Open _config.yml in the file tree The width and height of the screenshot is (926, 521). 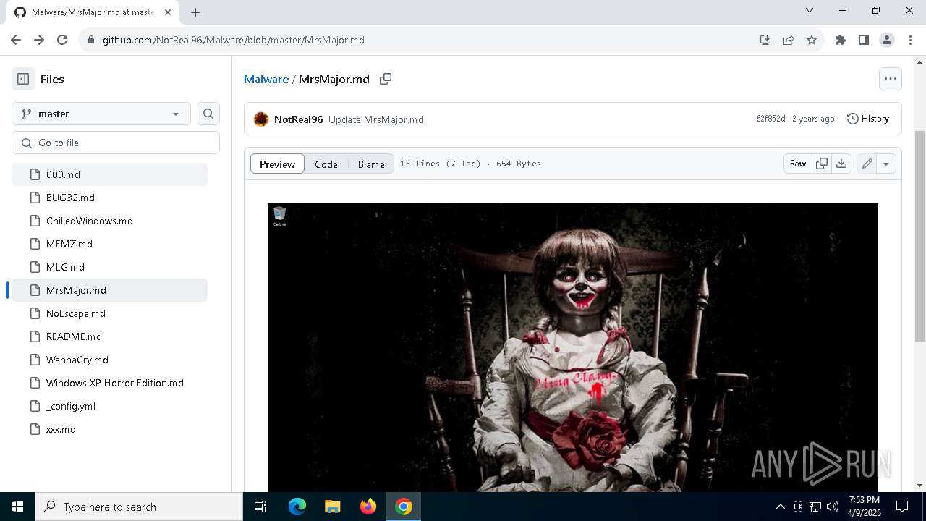(x=110, y=406)
